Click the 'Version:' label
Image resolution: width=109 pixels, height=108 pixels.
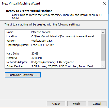[x=11, y=41]
